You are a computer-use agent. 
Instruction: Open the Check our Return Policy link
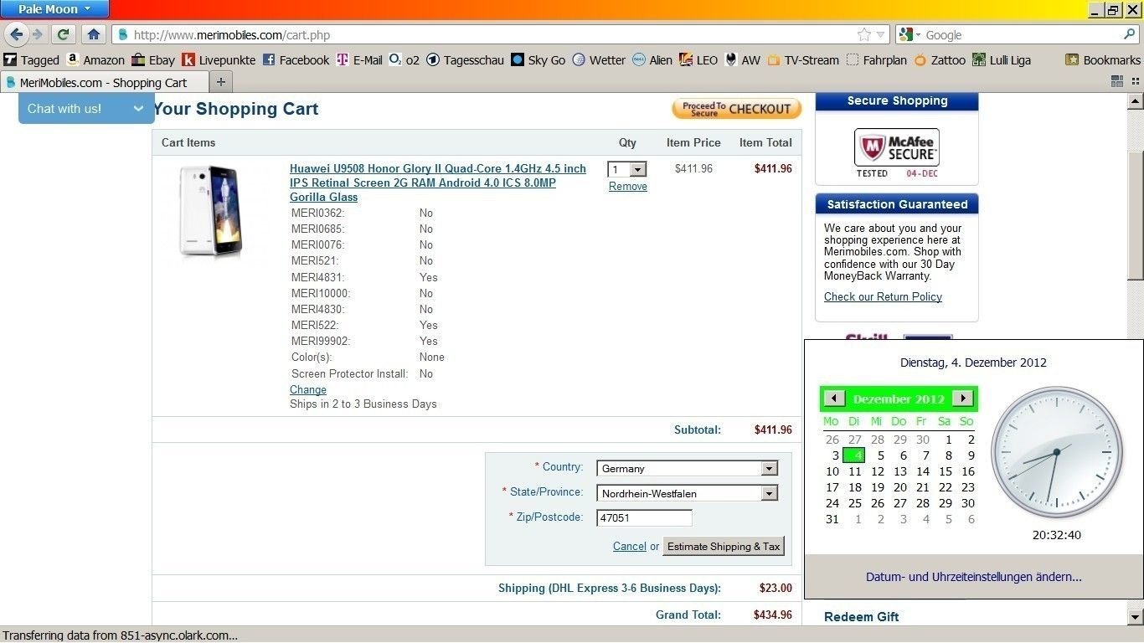(x=883, y=296)
